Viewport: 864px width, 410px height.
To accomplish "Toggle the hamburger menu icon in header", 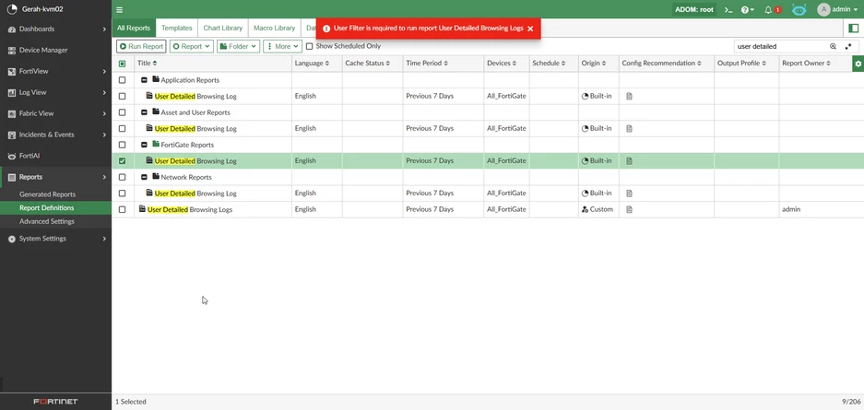I will (120, 9).
